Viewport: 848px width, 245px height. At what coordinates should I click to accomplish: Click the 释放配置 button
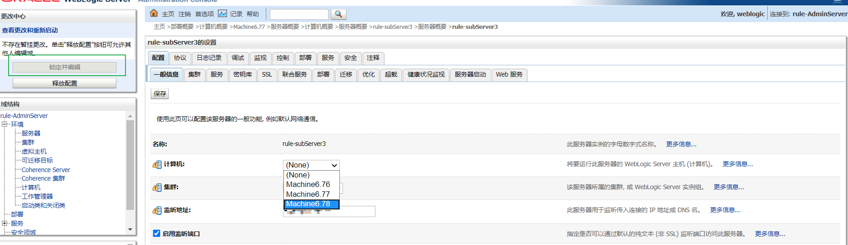click(x=65, y=83)
